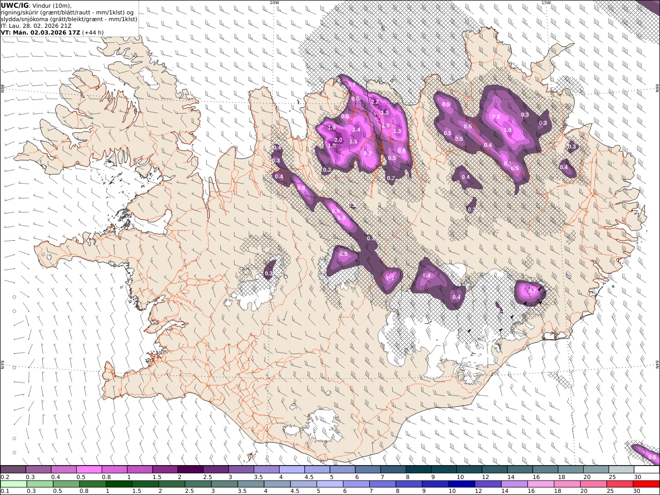Image resolution: width=660 pixels, height=495 pixels.
Task: Click the 2.2 snowfall value on the map
Action: click(375, 102)
